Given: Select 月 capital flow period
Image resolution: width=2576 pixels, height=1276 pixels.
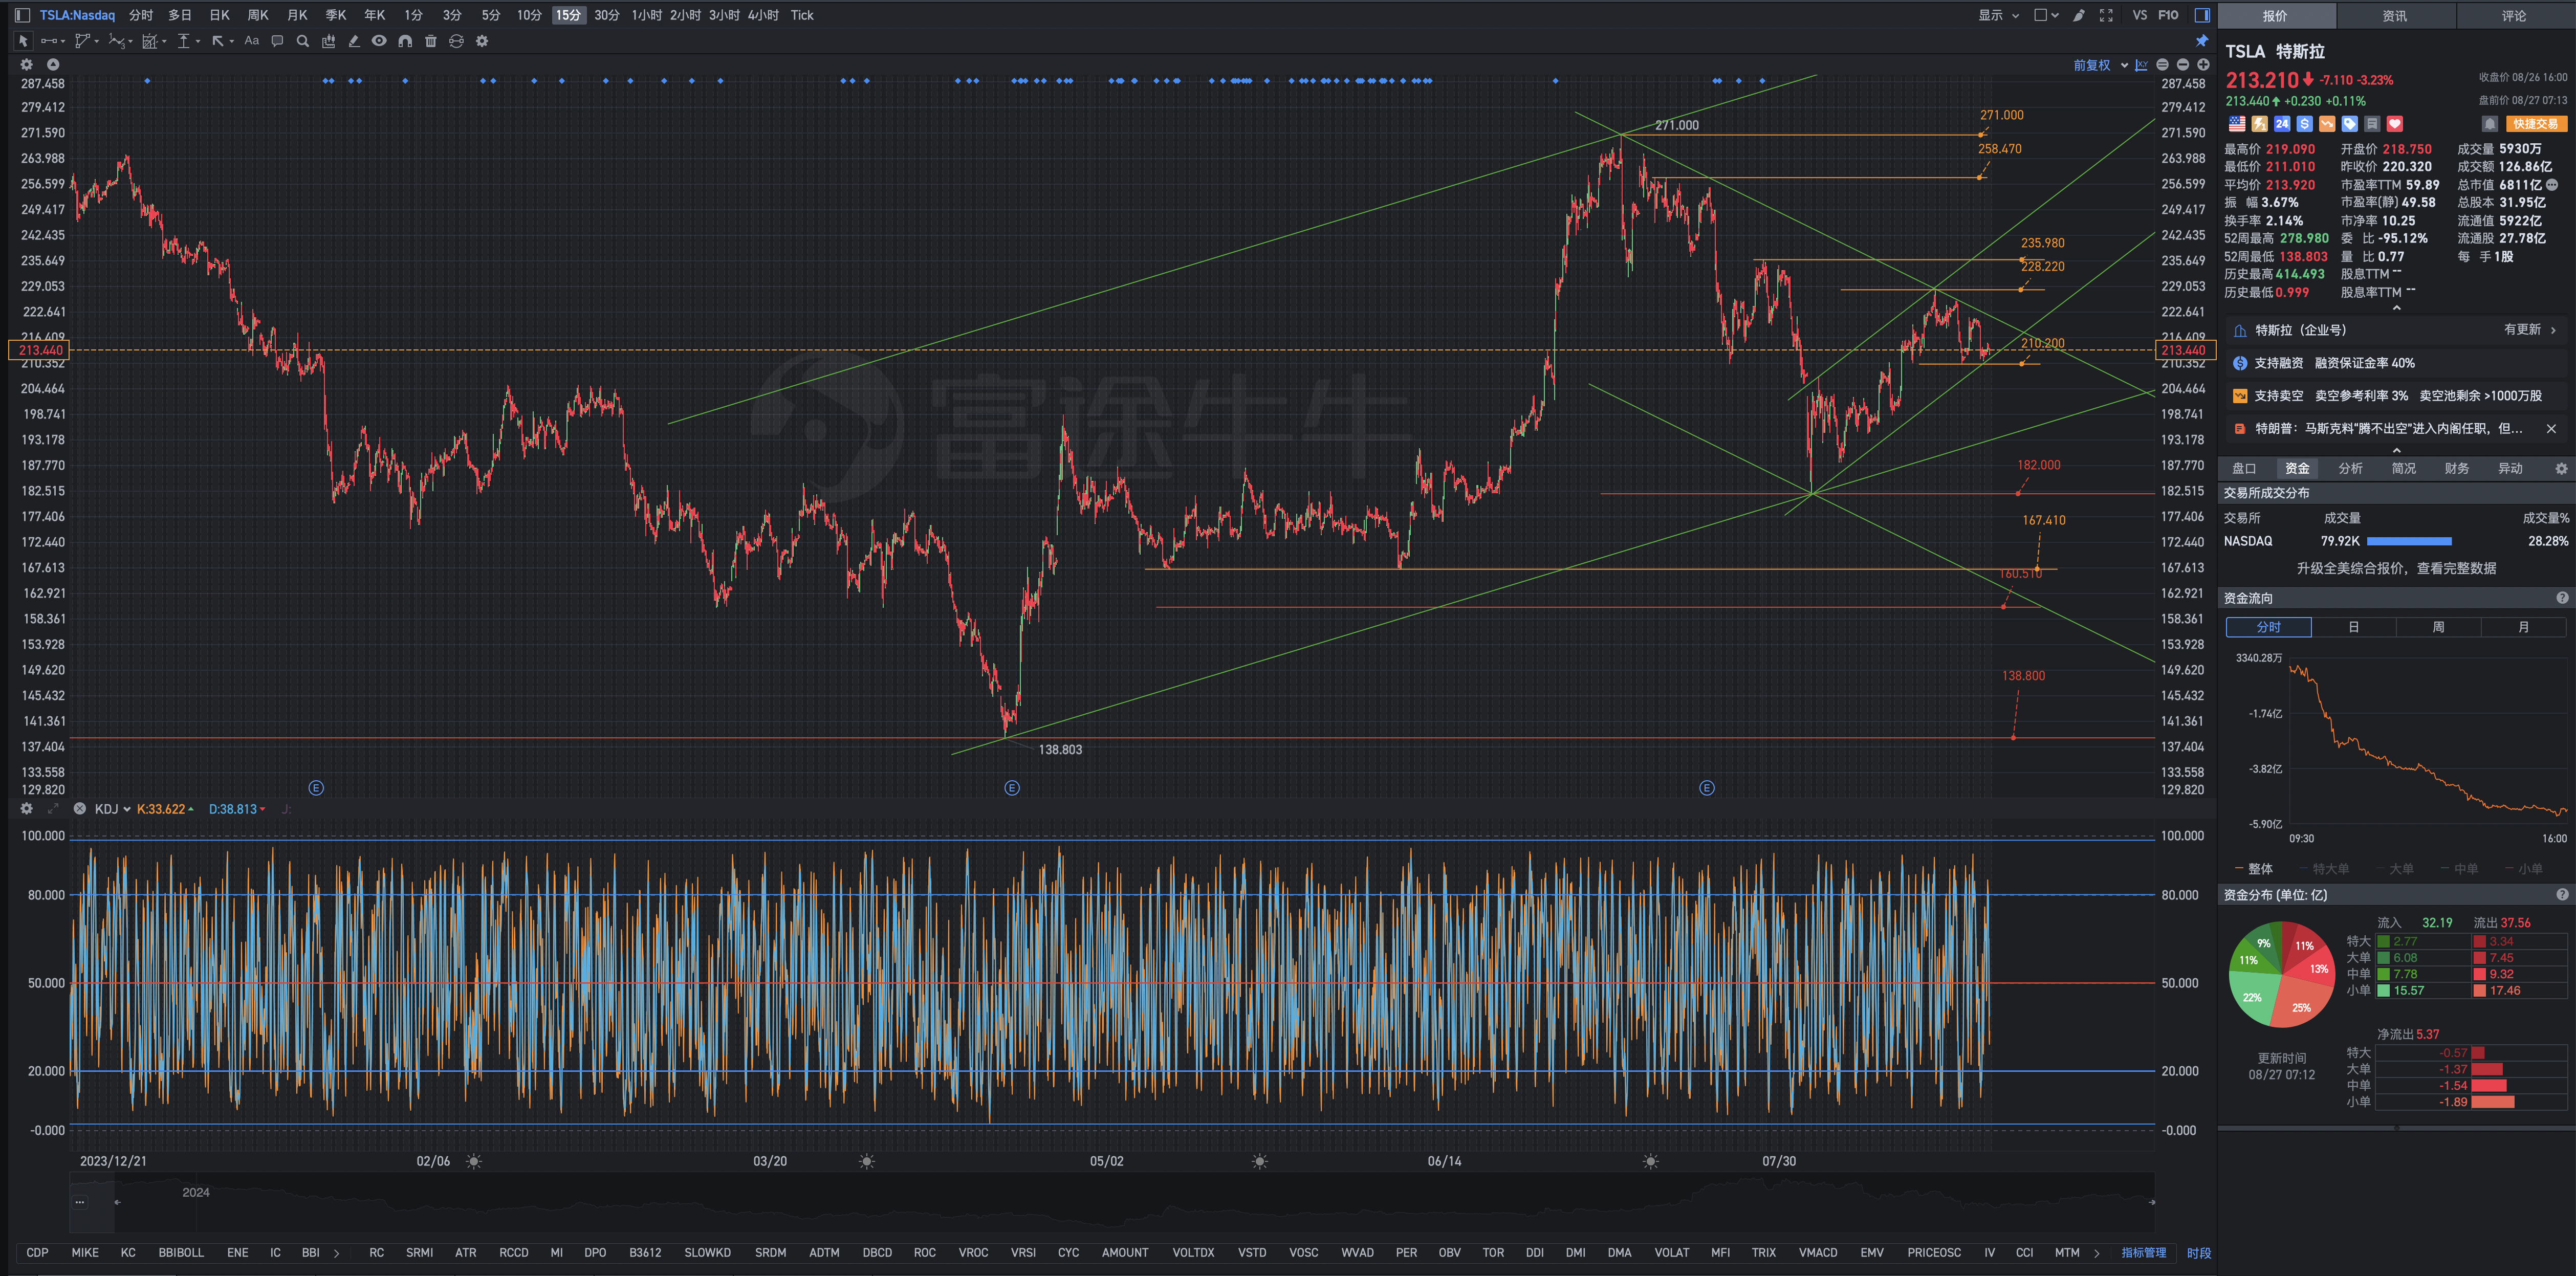Looking at the screenshot, I should [x=2523, y=627].
